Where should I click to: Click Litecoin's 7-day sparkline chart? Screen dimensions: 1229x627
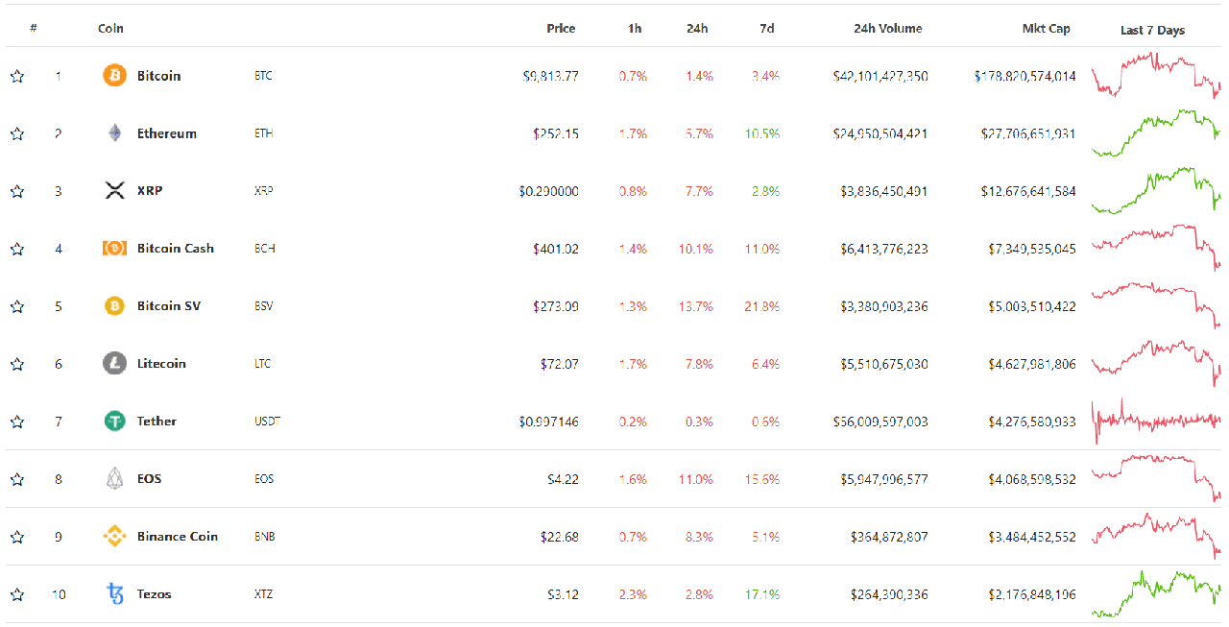click(x=1156, y=364)
